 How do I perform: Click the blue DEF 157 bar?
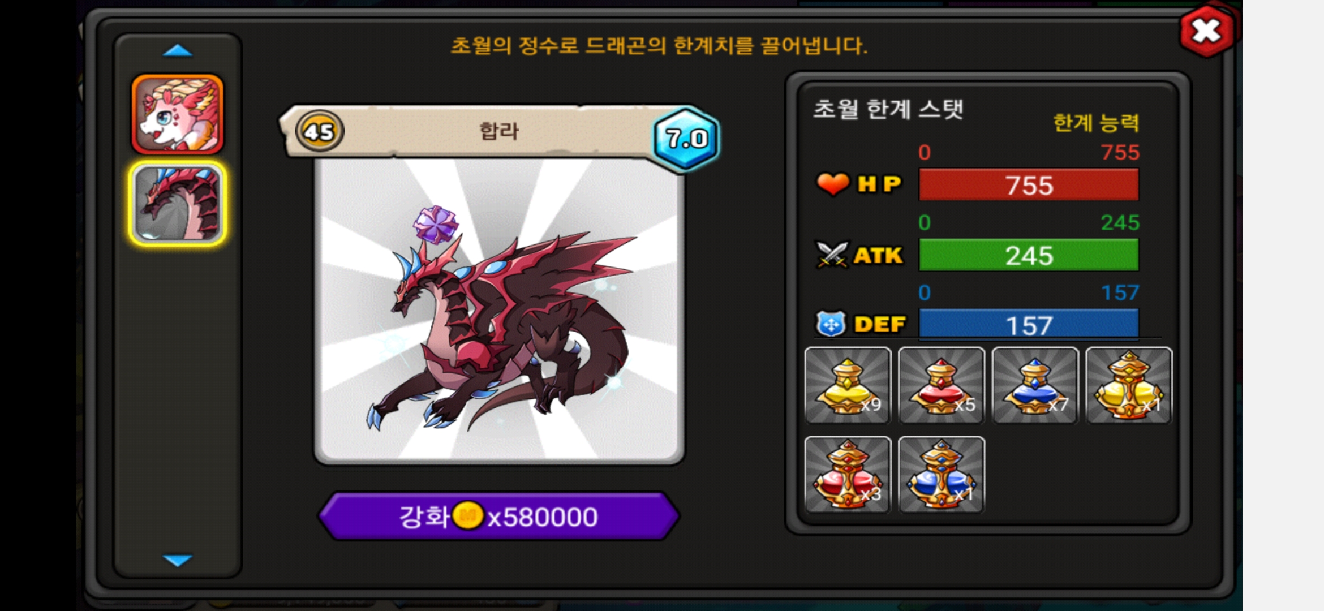tap(1029, 324)
